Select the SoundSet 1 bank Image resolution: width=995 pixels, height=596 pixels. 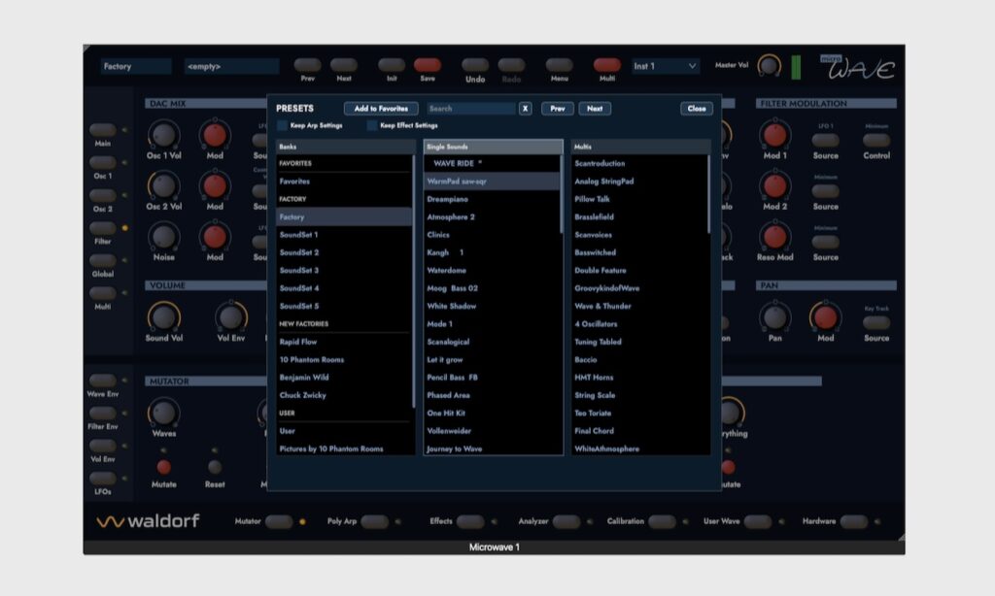(344, 235)
